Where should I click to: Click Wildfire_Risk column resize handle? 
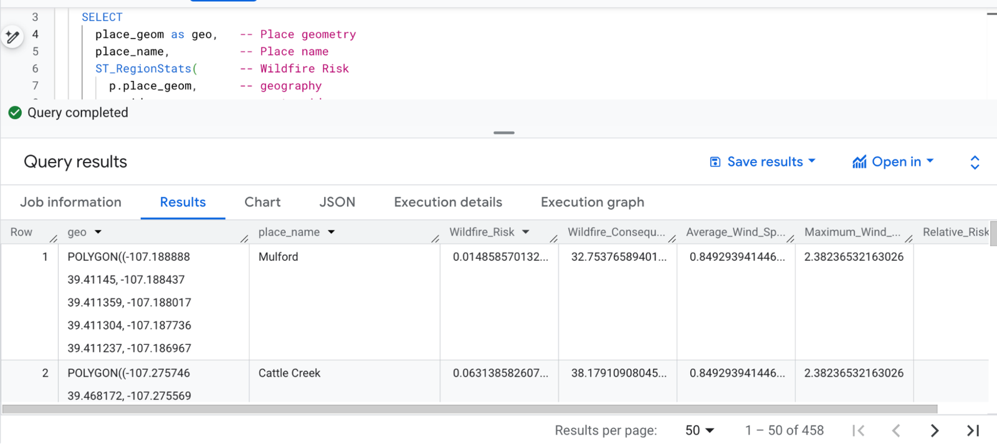pos(553,239)
